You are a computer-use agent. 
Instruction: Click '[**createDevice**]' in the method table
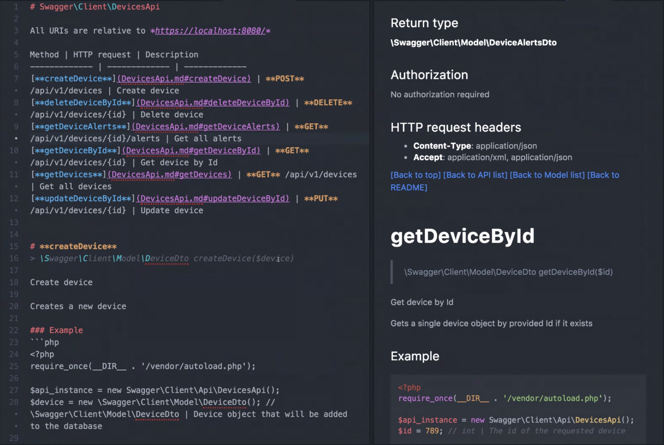pyautogui.click(x=73, y=79)
